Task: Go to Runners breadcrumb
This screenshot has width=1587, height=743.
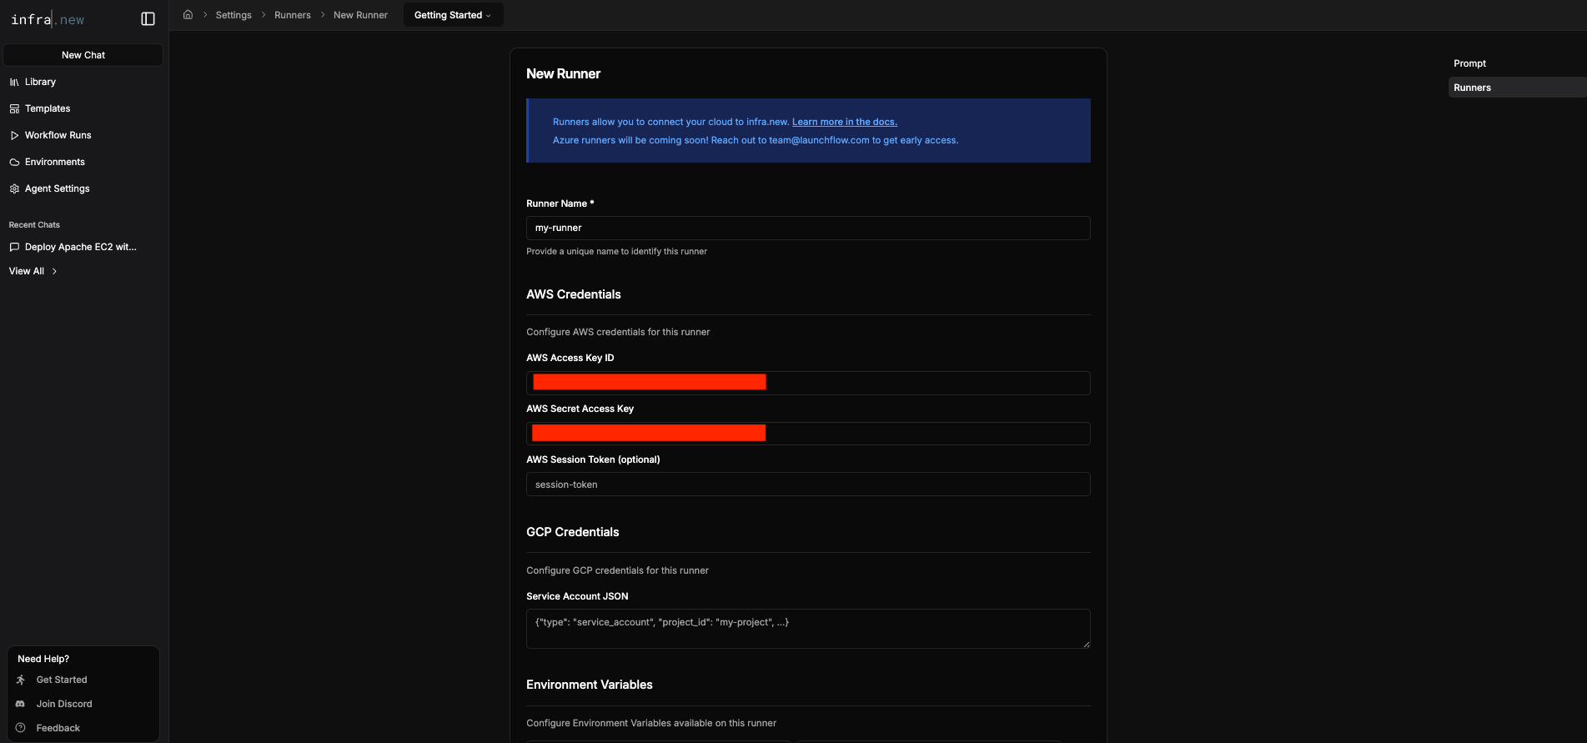Action: [x=293, y=15]
